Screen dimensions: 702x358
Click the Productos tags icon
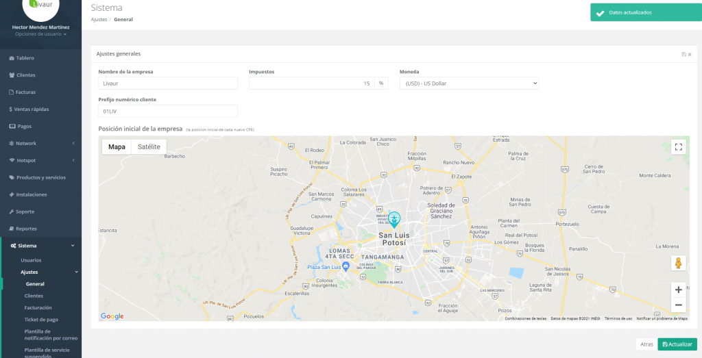coord(12,177)
